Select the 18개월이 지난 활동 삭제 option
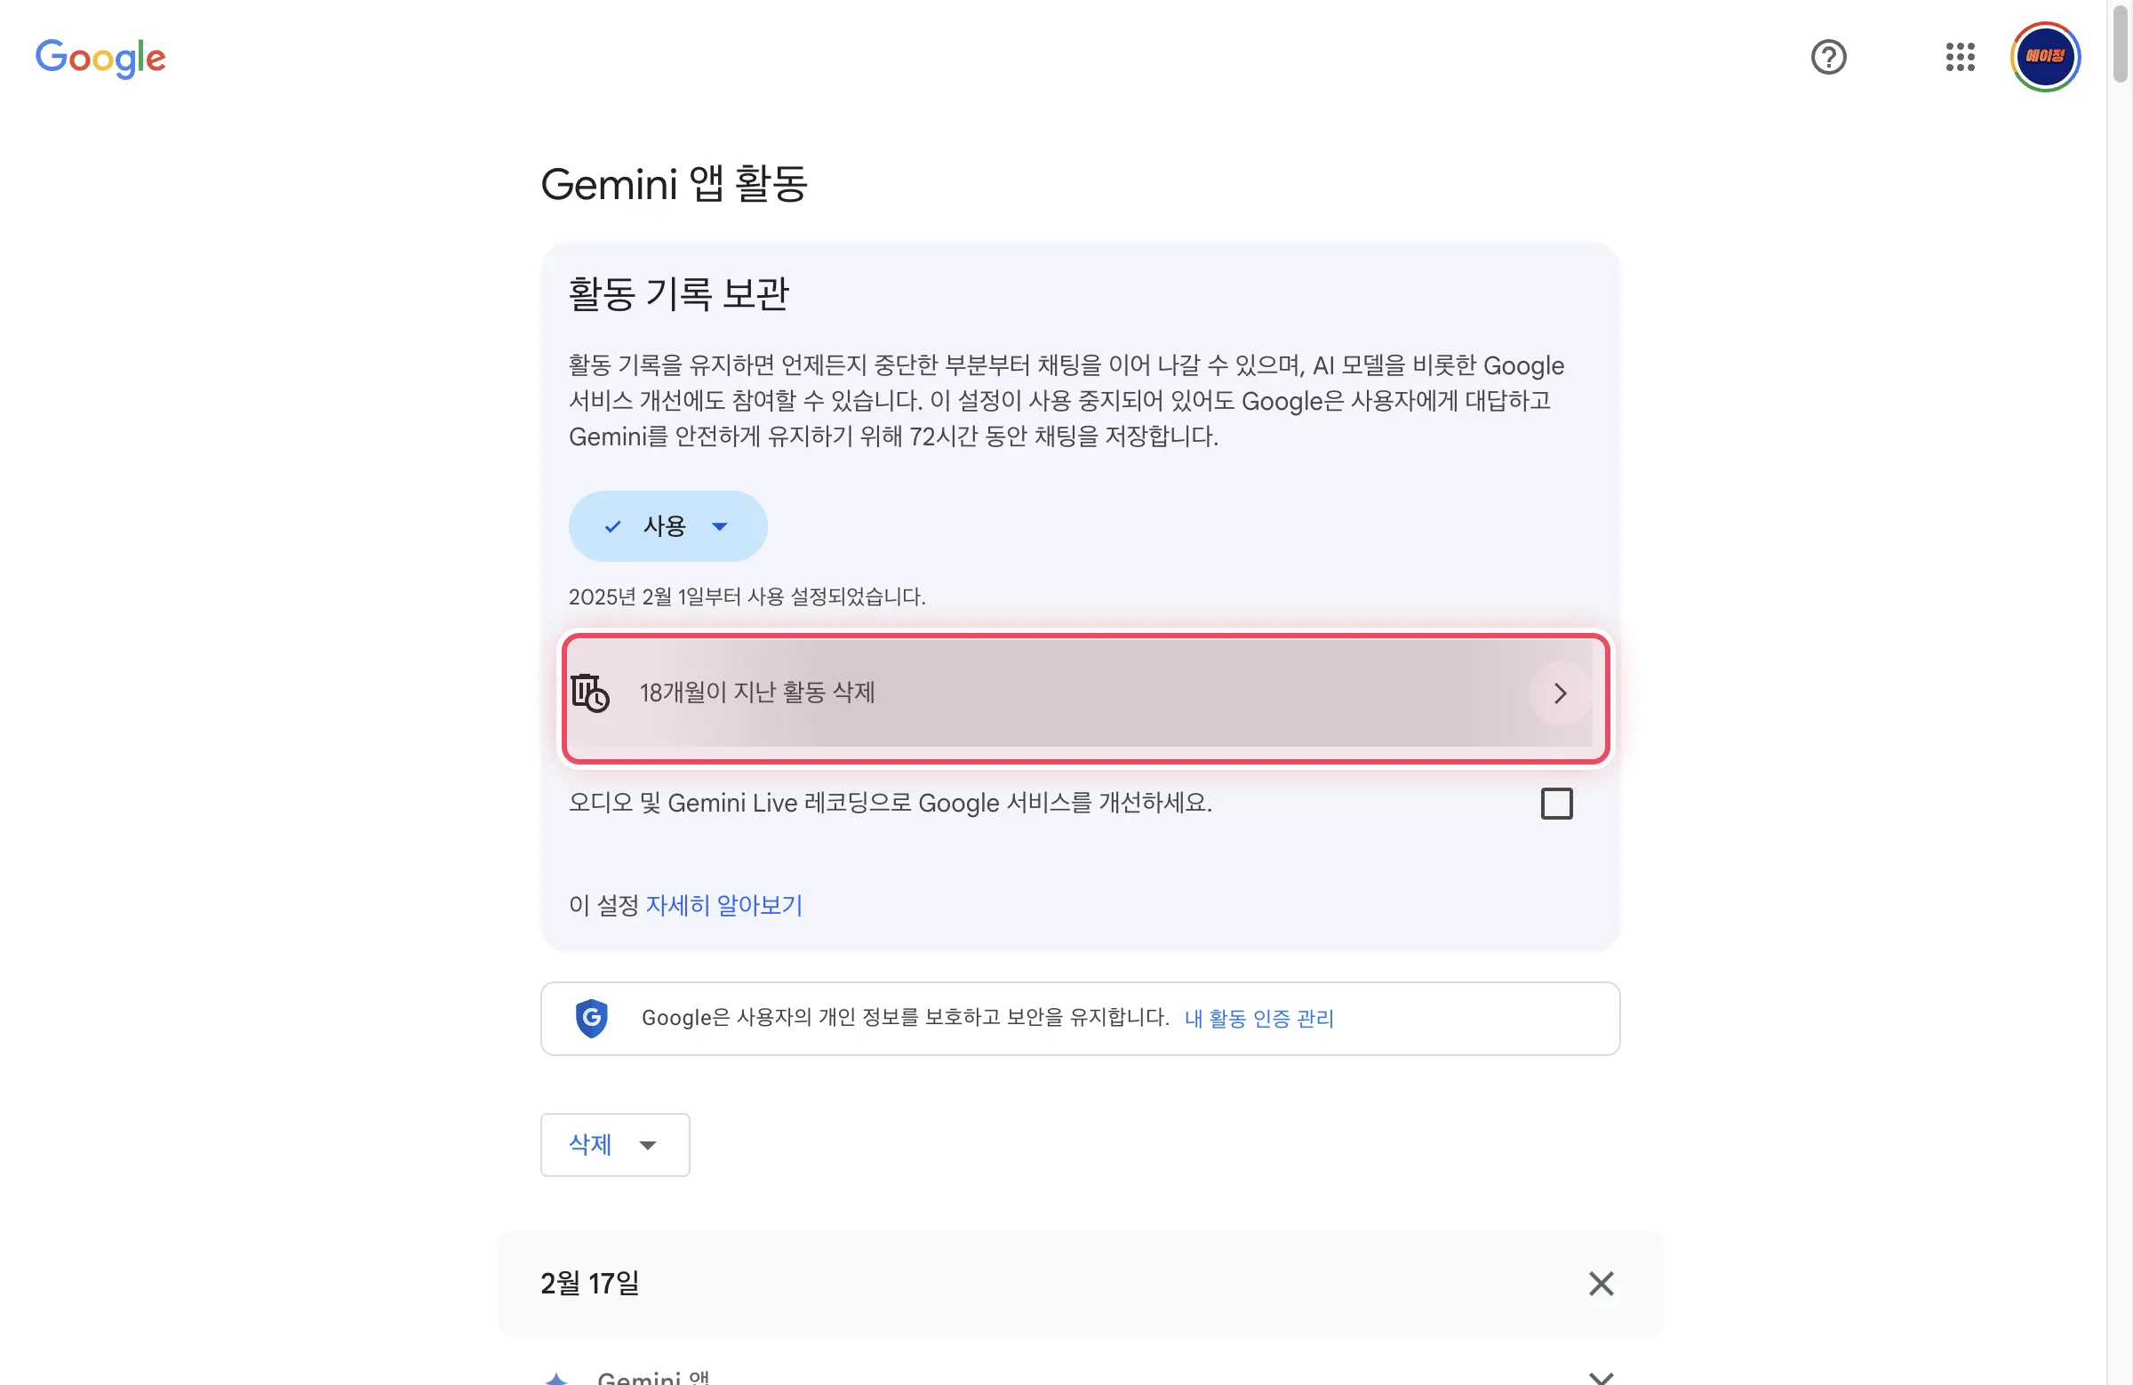The width and height of the screenshot is (2133, 1385). coord(757,693)
